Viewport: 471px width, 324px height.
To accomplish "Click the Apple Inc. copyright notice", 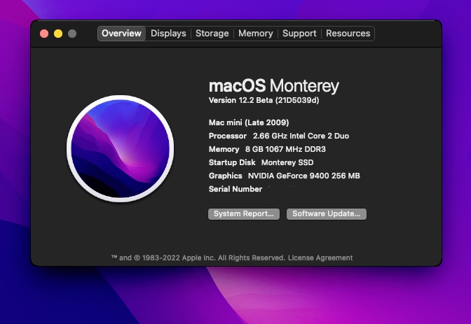I will pos(198,258).
